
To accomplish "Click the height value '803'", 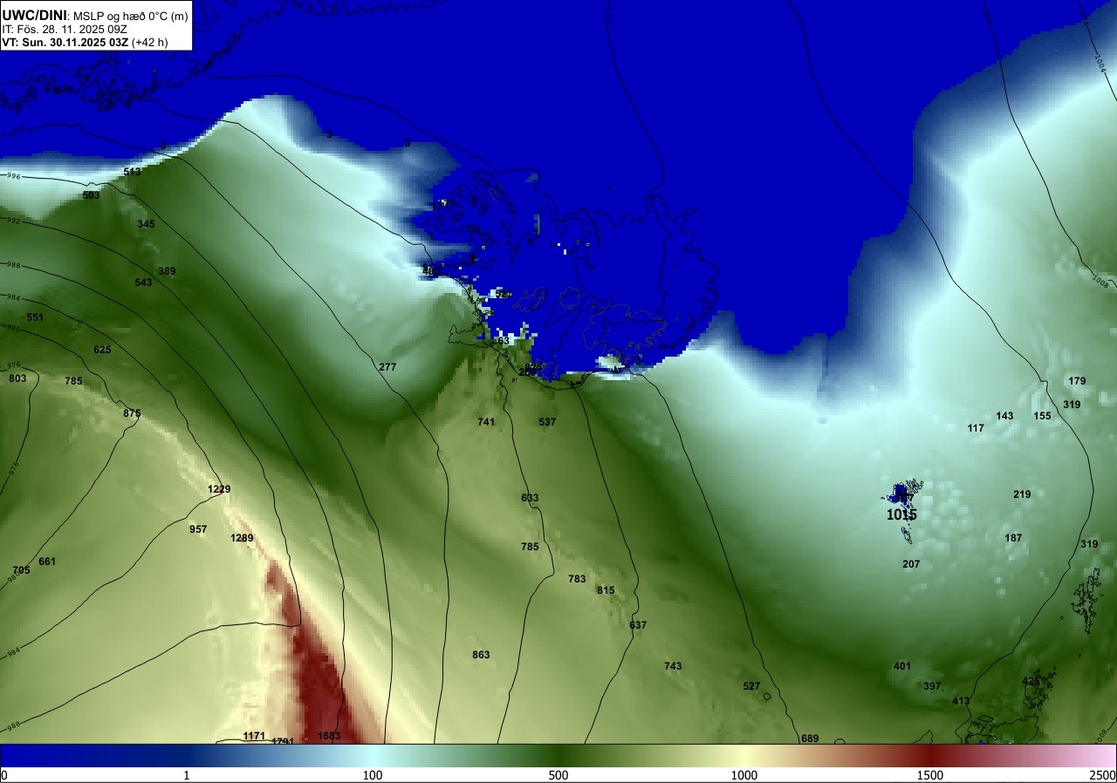I will pyautogui.click(x=17, y=378).
